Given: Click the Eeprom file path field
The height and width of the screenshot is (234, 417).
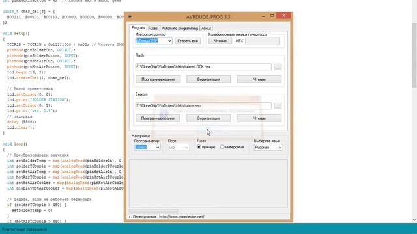Looking at the screenshot, I should click(x=203, y=105).
